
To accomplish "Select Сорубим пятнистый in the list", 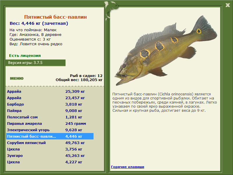I will pyautogui.click(x=50, y=143).
